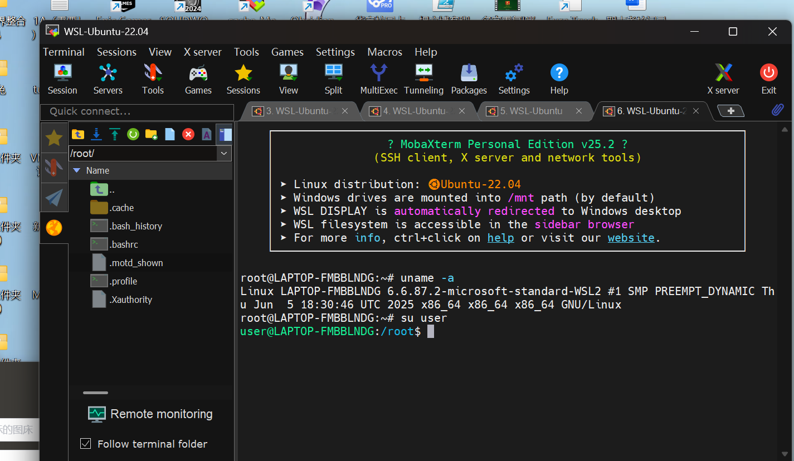The height and width of the screenshot is (461, 794).
Task: Click the help link in the banner
Action: coord(501,238)
